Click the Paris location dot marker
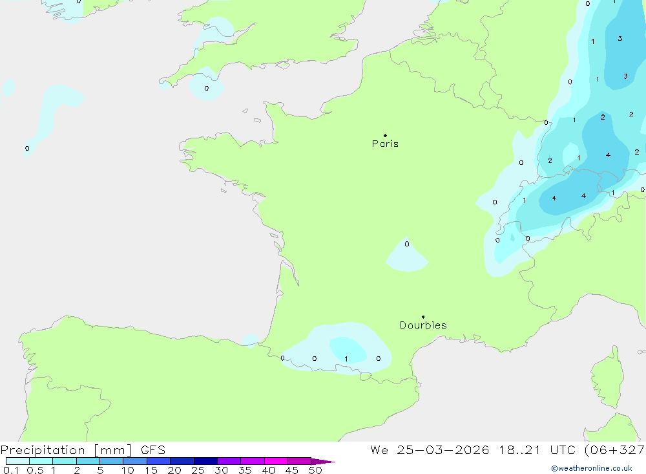The image size is (646, 474). [385, 135]
